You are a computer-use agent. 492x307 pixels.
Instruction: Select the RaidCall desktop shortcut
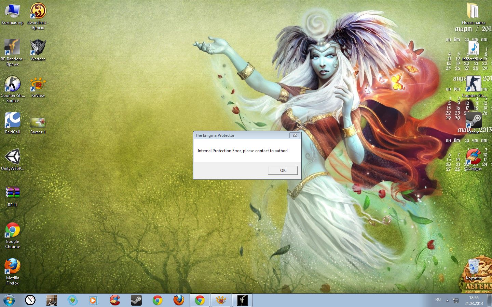13,123
